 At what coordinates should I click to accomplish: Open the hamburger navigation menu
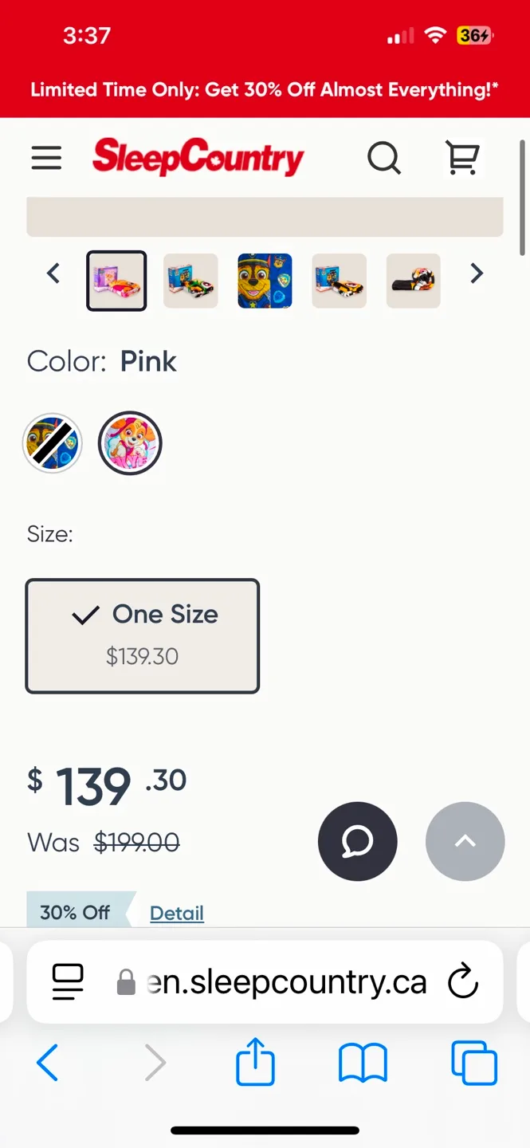pos(46,158)
